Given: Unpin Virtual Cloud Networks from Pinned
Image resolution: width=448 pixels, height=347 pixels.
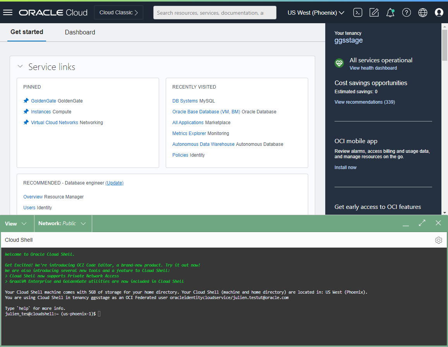Looking at the screenshot, I should [26, 122].
